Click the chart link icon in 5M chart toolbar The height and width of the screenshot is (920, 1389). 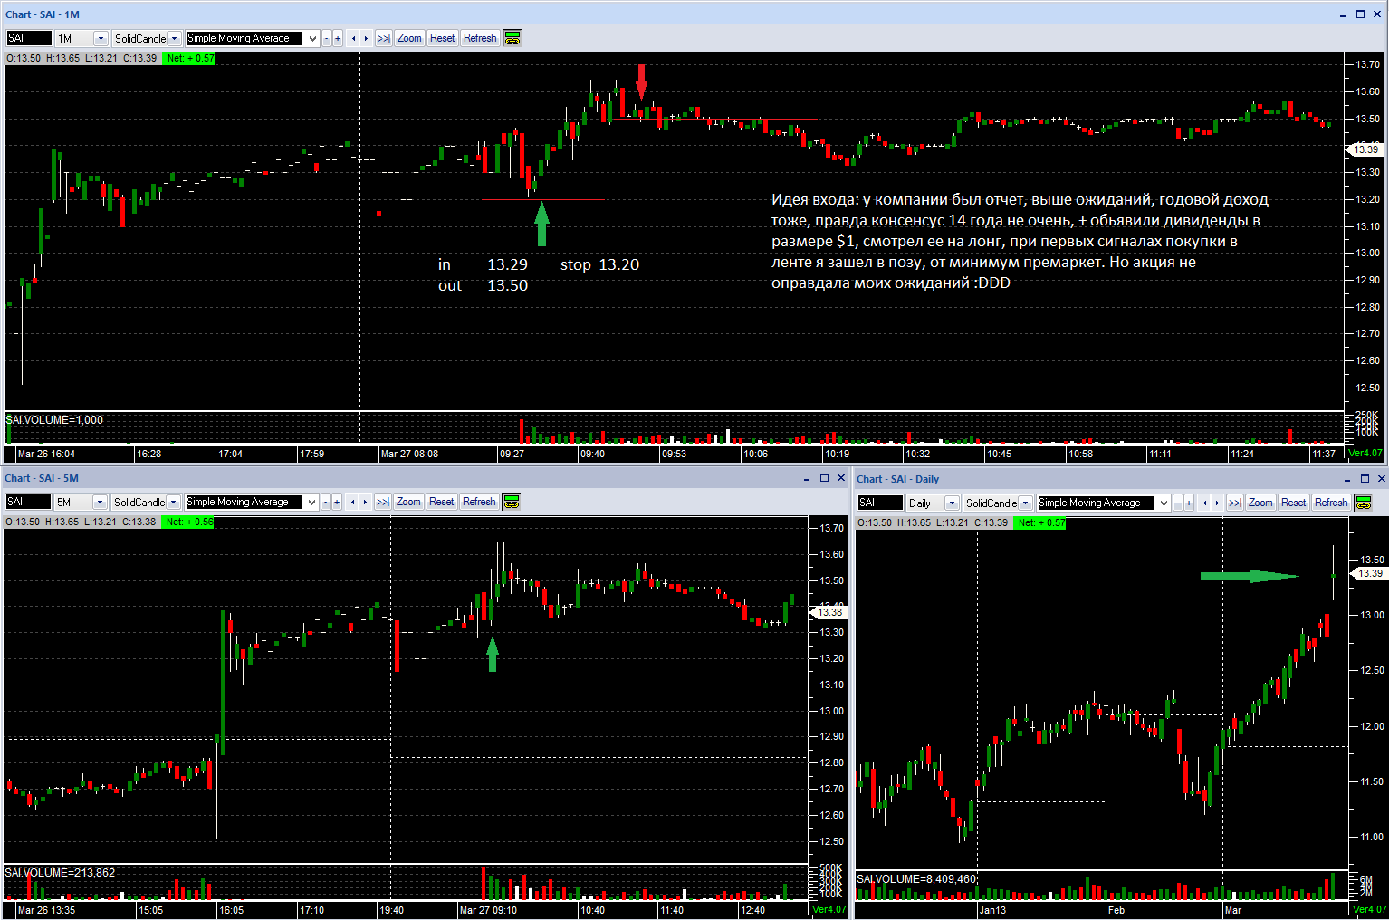(x=511, y=502)
